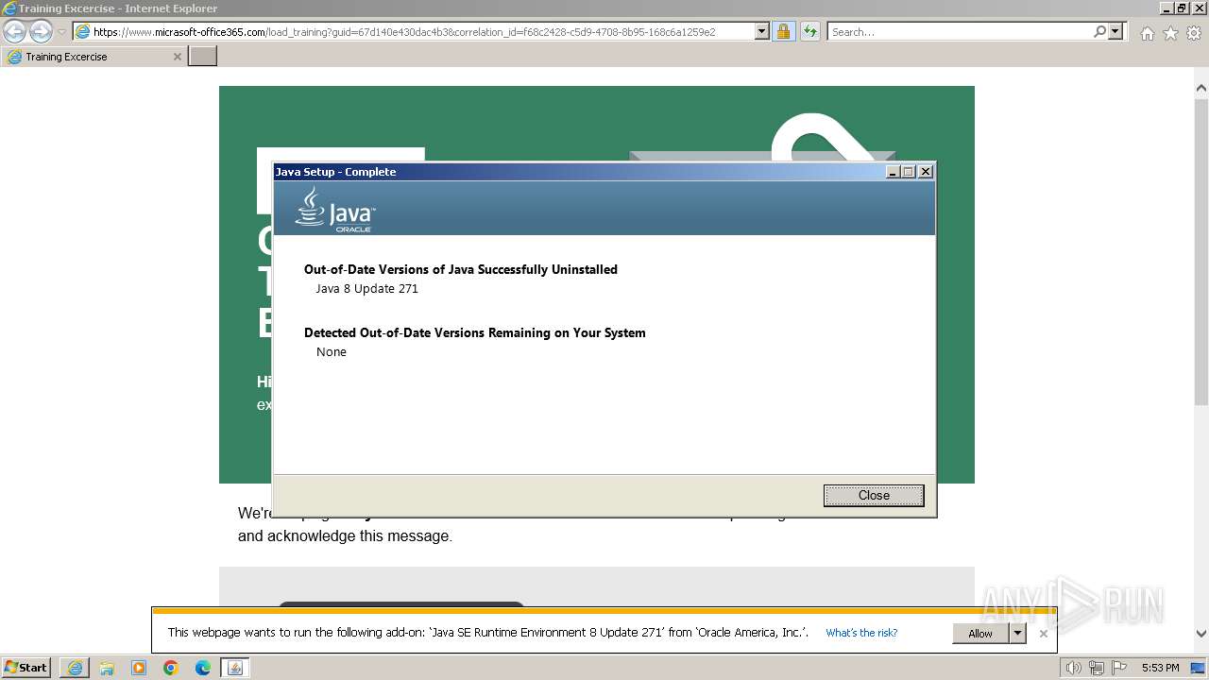1209x680 pixels.
Task: Switch to the Java Setup taskbar item
Action: [235, 668]
